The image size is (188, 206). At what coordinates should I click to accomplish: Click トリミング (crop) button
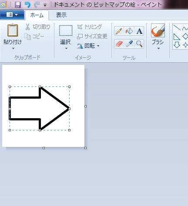89,27
